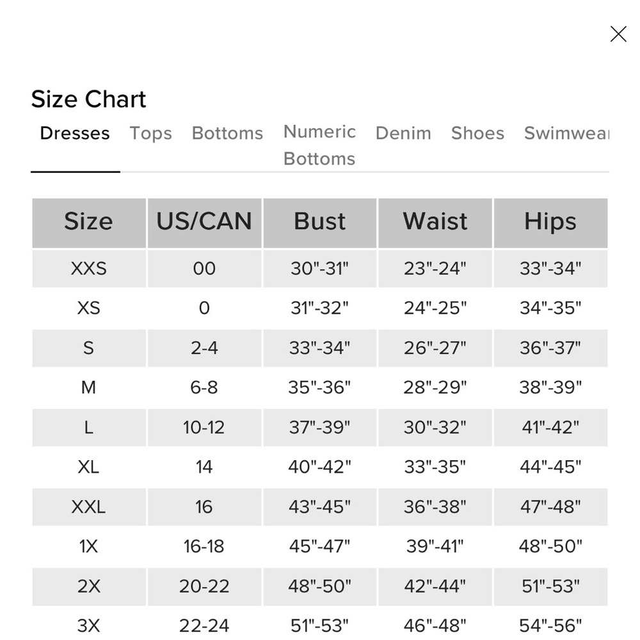This screenshot has width=640, height=640.
Task: Switch to Numeric Bottoms tab
Action: pos(319,145)
